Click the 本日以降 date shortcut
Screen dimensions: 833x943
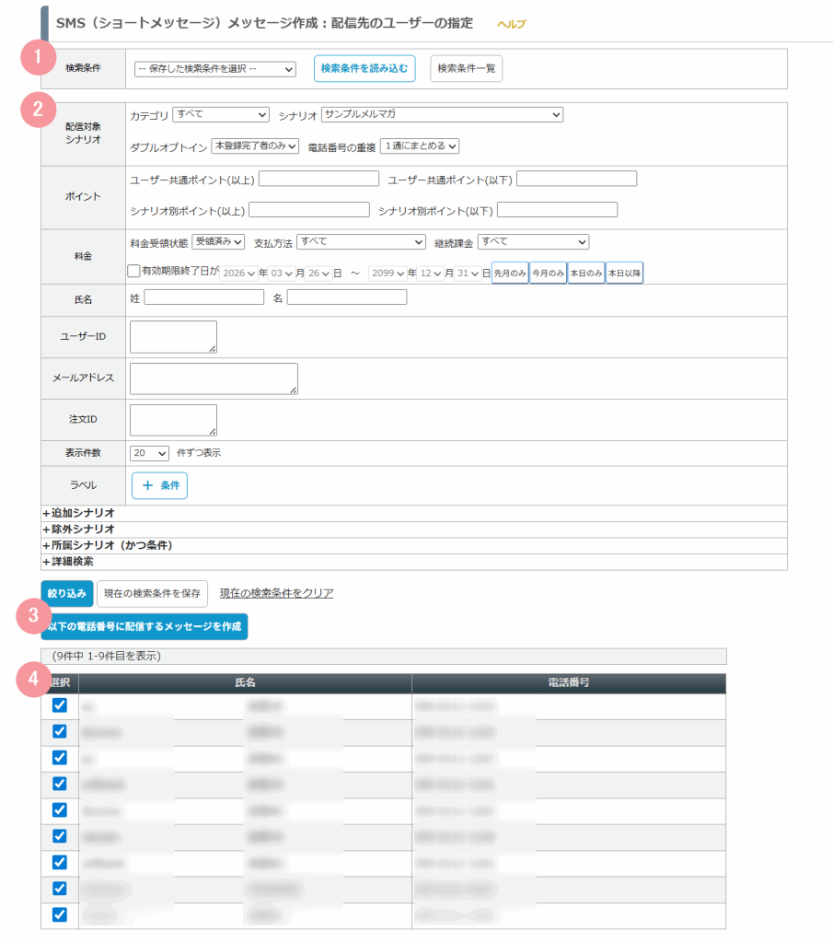coord(624,273)
